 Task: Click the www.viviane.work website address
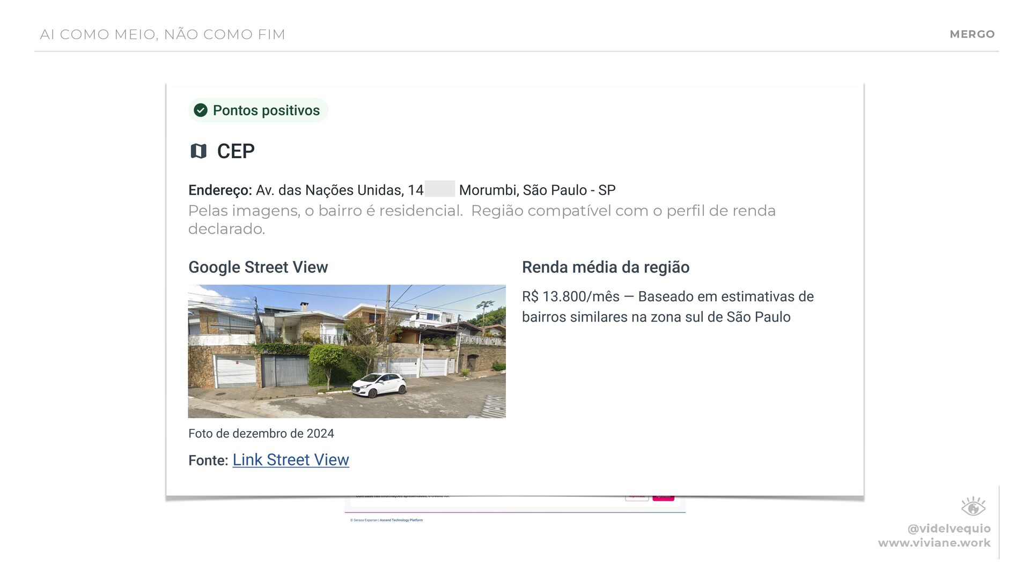tap(934, 543)
